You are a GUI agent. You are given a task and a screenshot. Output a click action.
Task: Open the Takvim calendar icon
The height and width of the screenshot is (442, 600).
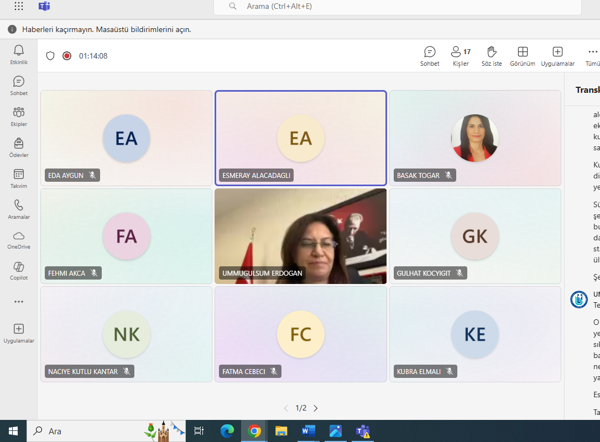click(19, 178)
